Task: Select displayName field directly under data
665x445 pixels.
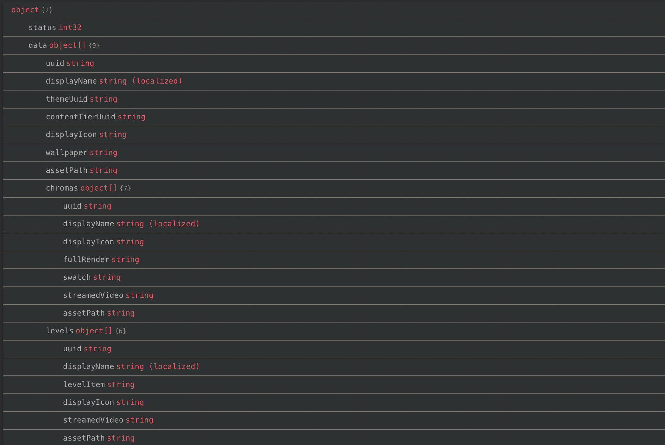Action: click(x=71, y=81)
